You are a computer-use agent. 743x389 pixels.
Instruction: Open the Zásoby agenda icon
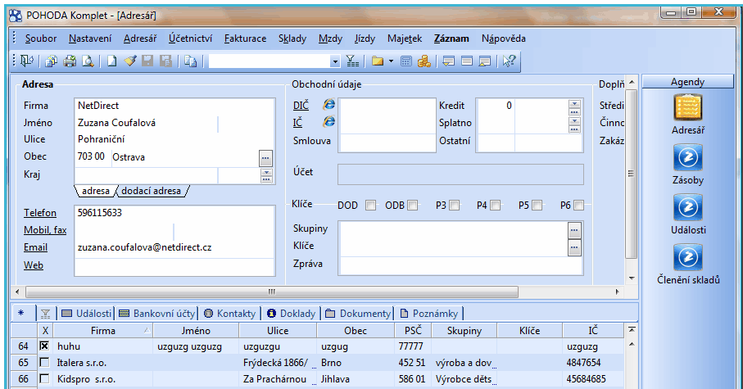[x=687, y=157]
